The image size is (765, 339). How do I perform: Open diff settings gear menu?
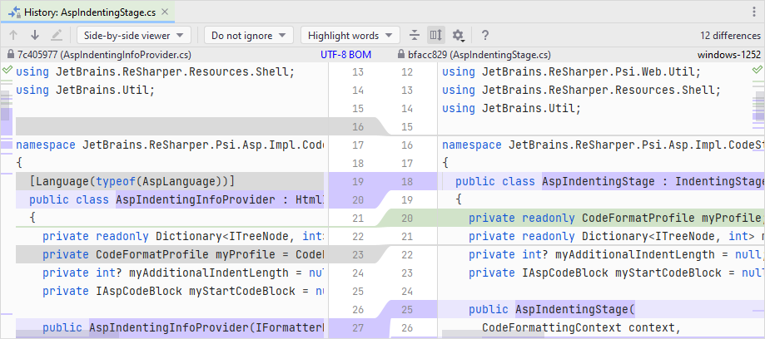[458, 35]
